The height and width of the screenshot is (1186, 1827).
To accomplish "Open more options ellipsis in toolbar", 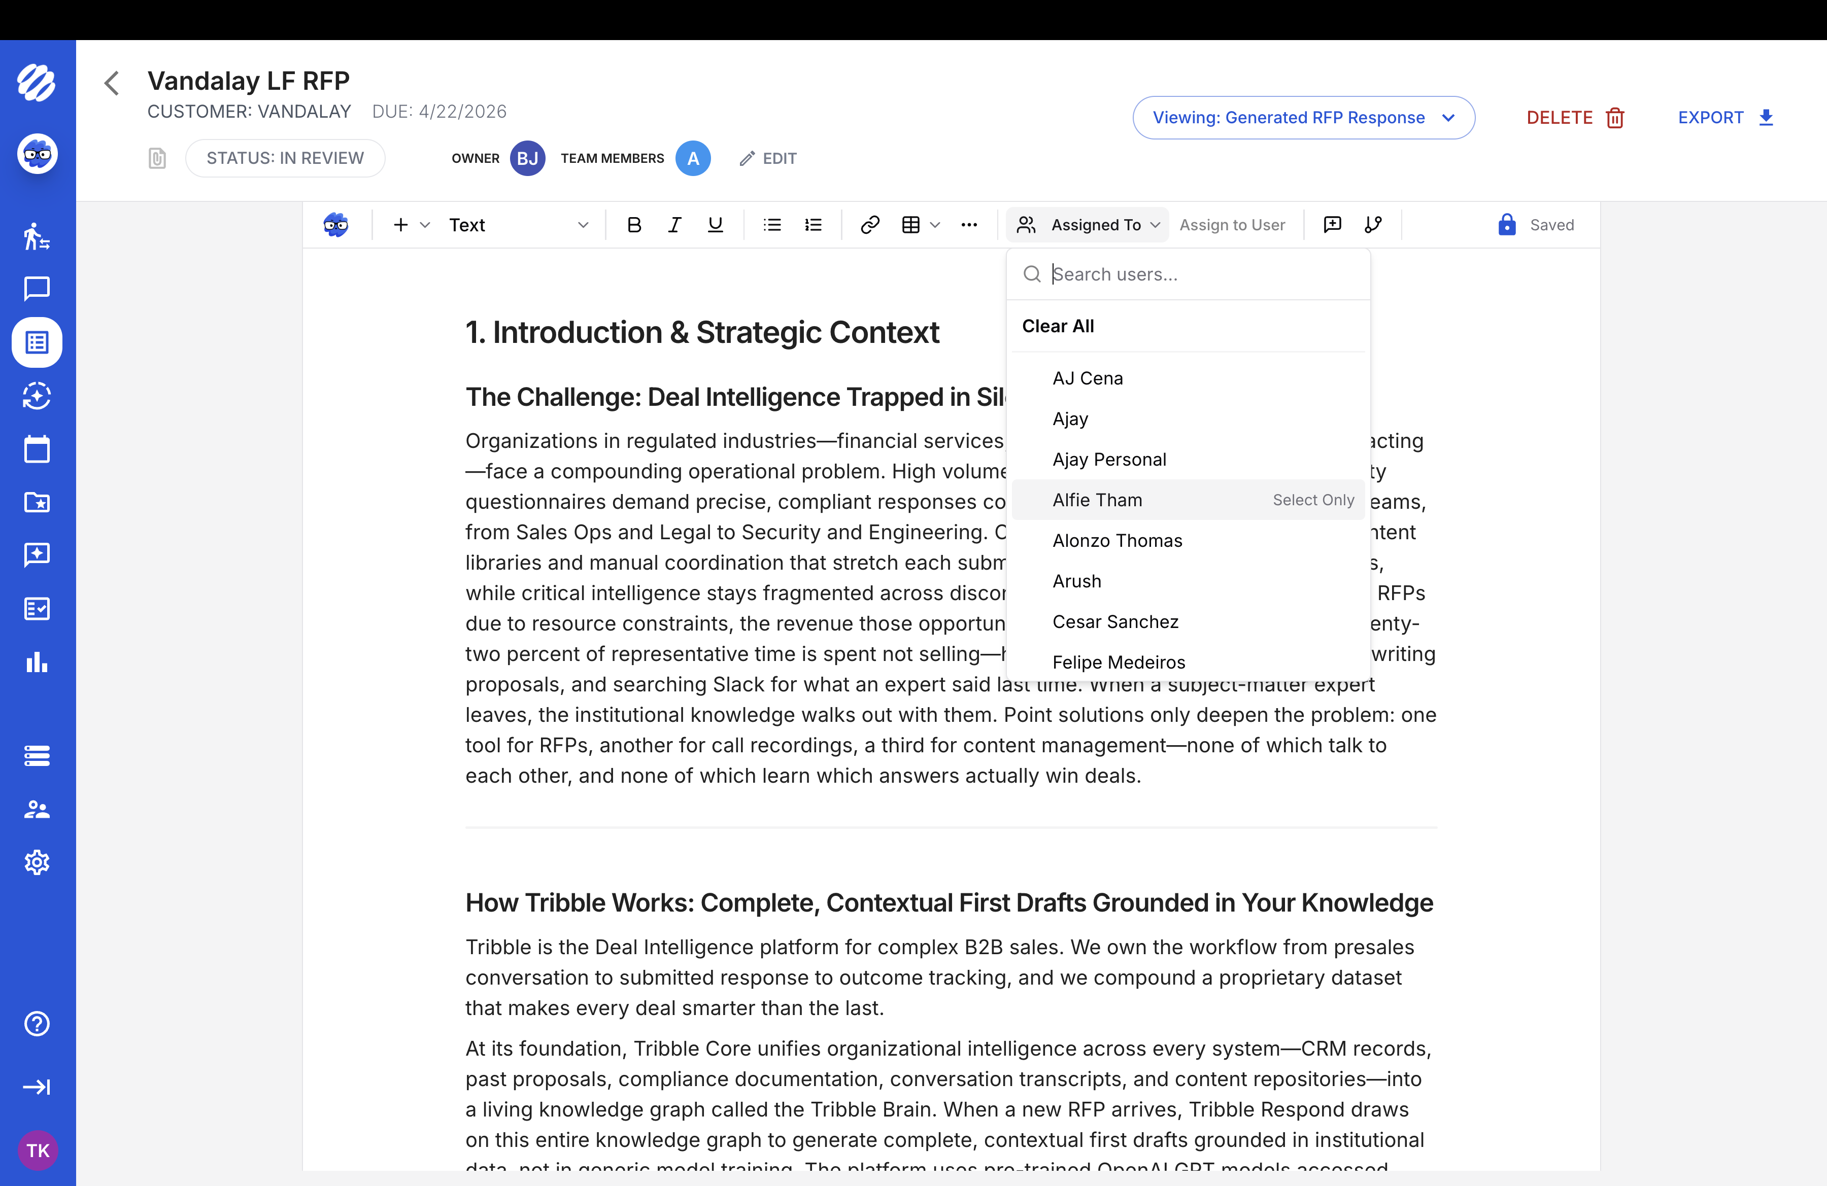I will [x=969, y=225].
